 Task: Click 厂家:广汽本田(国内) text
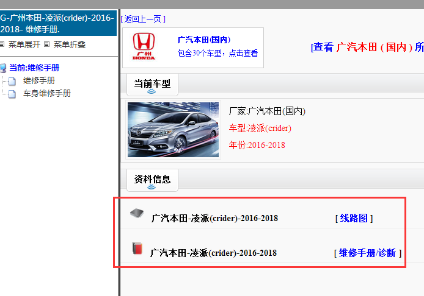point(267,111)
